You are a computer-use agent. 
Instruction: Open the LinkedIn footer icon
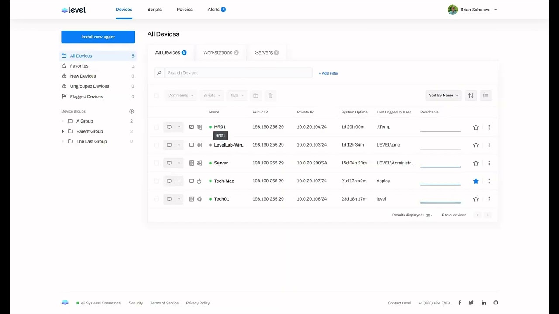coord(483,303)
